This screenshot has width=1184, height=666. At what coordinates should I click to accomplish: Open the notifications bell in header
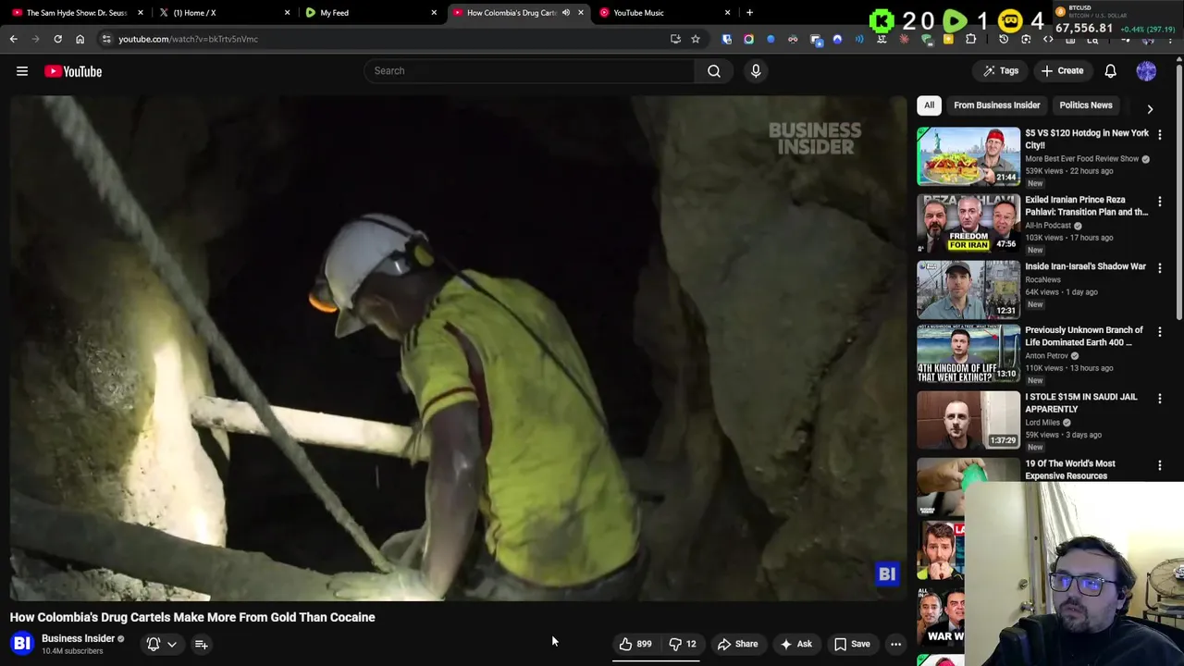pyautogui.click(x=1110, y=71)
